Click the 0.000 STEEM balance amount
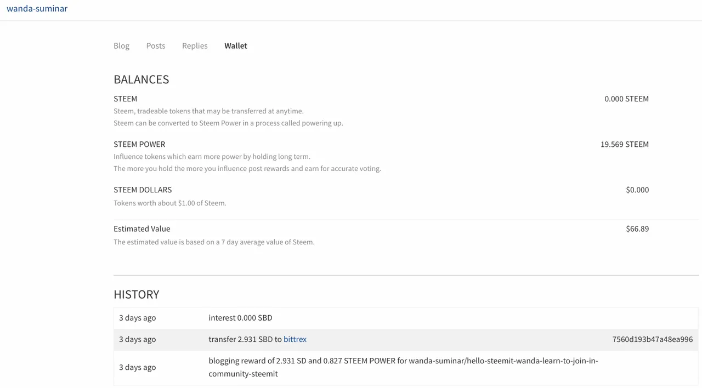The height and width of the screenshot is (388, 702). 626,99
